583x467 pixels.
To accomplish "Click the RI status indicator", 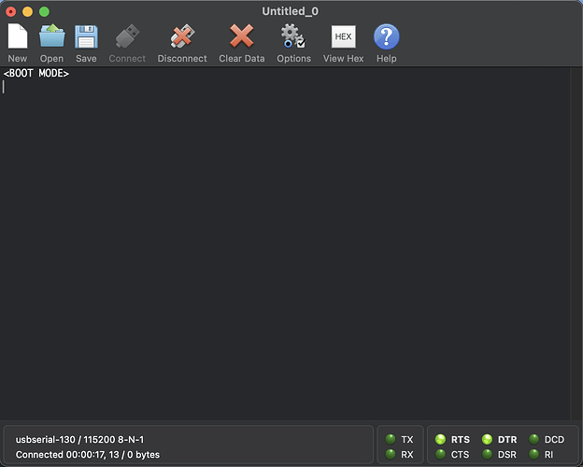I will pyautogui.click(x=533, y=455).
